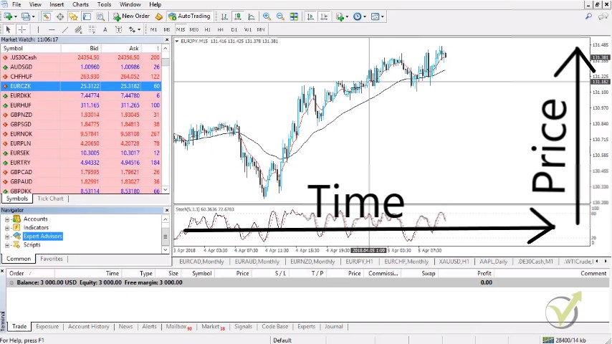Click the New Order button
Screen dimensions: 612x344
pos(132,16)
